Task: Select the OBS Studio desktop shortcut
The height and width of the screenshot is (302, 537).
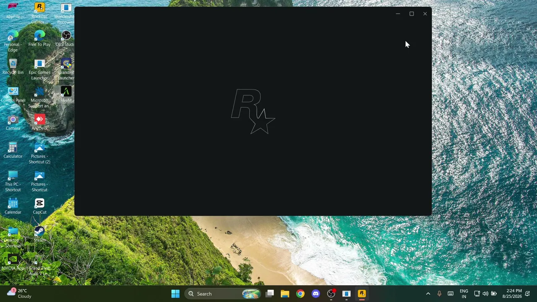Action: [x=65, y=39]
